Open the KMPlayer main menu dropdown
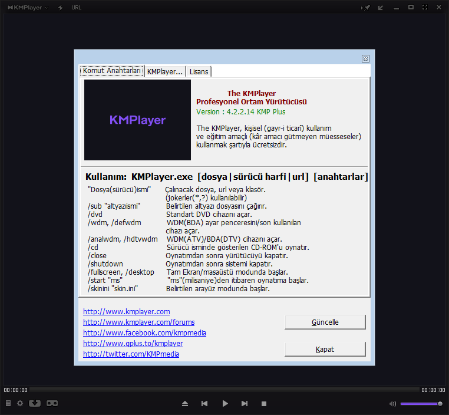 pos(28,8)
